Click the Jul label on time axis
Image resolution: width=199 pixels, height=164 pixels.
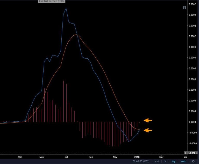[66, 157]
